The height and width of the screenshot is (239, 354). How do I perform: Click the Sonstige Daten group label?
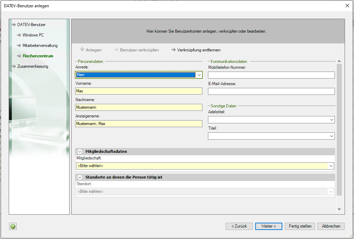[224, 106]
